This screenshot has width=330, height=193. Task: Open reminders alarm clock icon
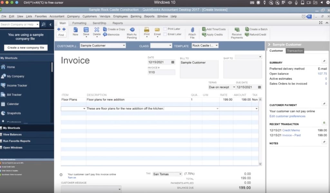(304, 16)
